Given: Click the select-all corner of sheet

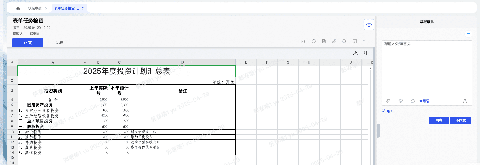Looking at the screenshot, I should (12, 62).
